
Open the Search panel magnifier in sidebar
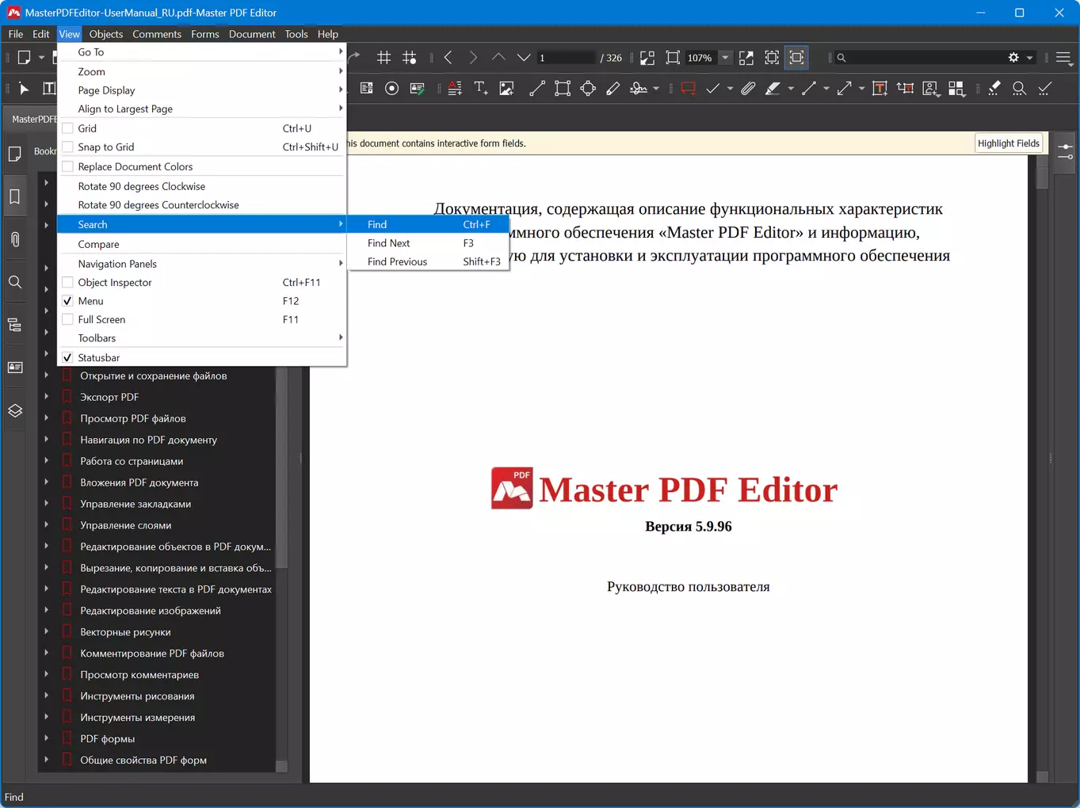[15, 282]
